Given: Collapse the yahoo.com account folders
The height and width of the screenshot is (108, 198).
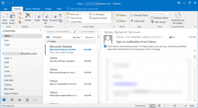Looking at the screenshot, I should pyautogui.click(x=3, y=54).
